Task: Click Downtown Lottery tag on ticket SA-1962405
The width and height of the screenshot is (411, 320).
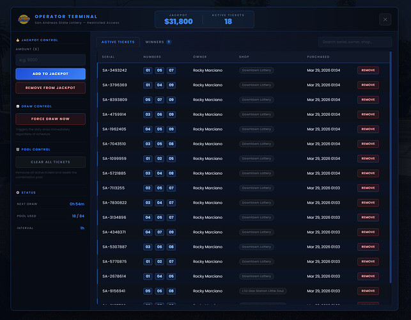Action: tap(256, 129)
